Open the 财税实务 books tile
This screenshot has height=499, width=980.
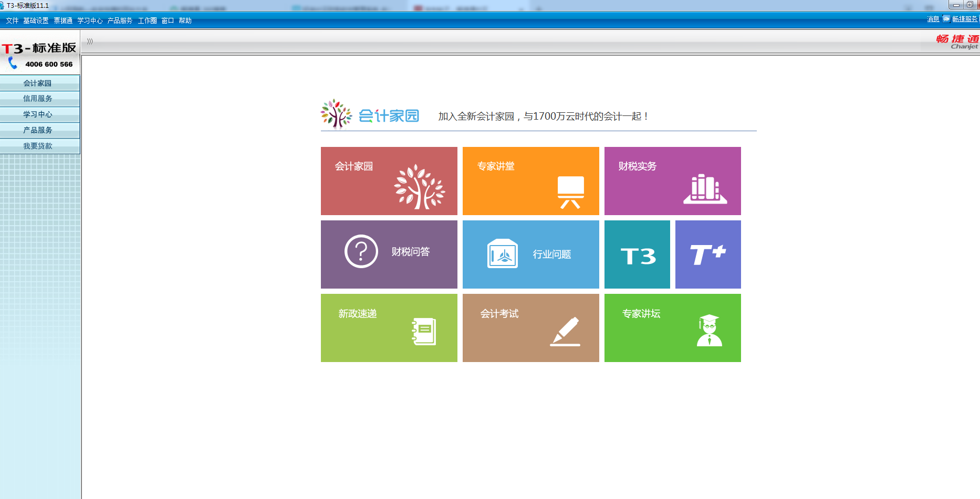coord(672,181)
